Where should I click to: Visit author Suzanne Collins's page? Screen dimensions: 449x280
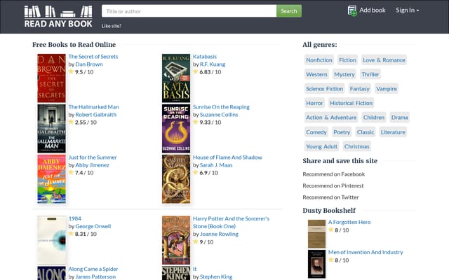click(219, 115)
